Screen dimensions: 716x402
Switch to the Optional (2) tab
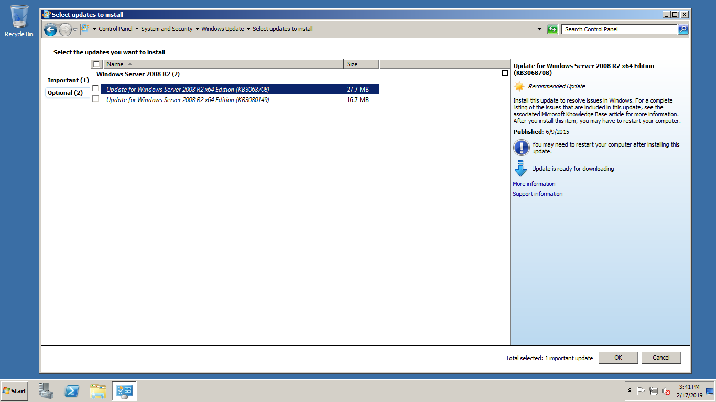[65, 93]
